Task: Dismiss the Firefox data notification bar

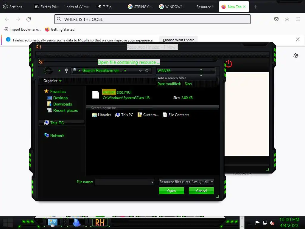Action: coord(298,39)
